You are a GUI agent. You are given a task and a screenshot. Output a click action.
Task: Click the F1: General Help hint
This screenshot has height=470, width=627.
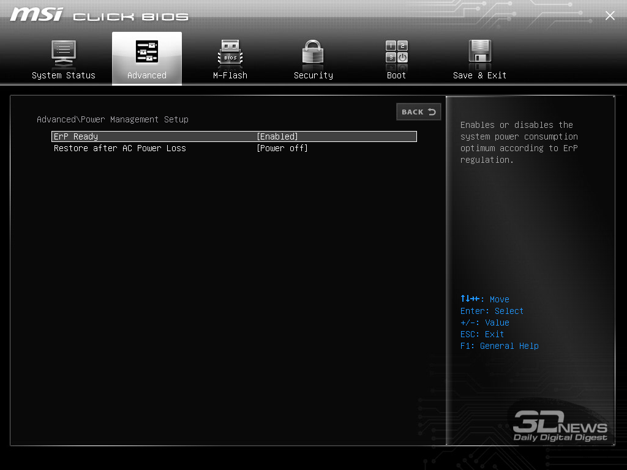[499, 346]
